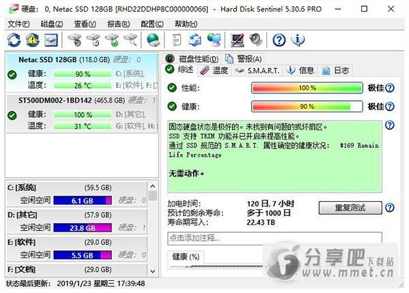This screenshot has height=293, width=409.
Task: Click the 重复测试 button
Action: pyautogui.click(x=350, y=208)
